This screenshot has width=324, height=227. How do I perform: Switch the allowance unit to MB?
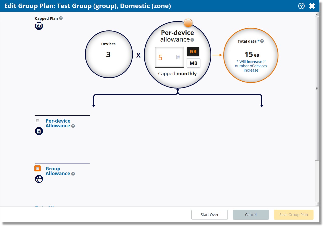click(x=193, y=63)
